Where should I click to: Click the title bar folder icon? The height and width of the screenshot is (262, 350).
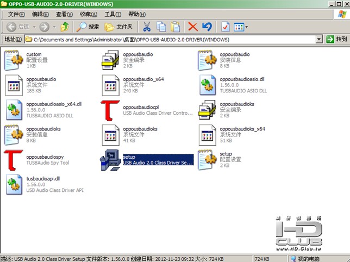[x=4, y=4]
